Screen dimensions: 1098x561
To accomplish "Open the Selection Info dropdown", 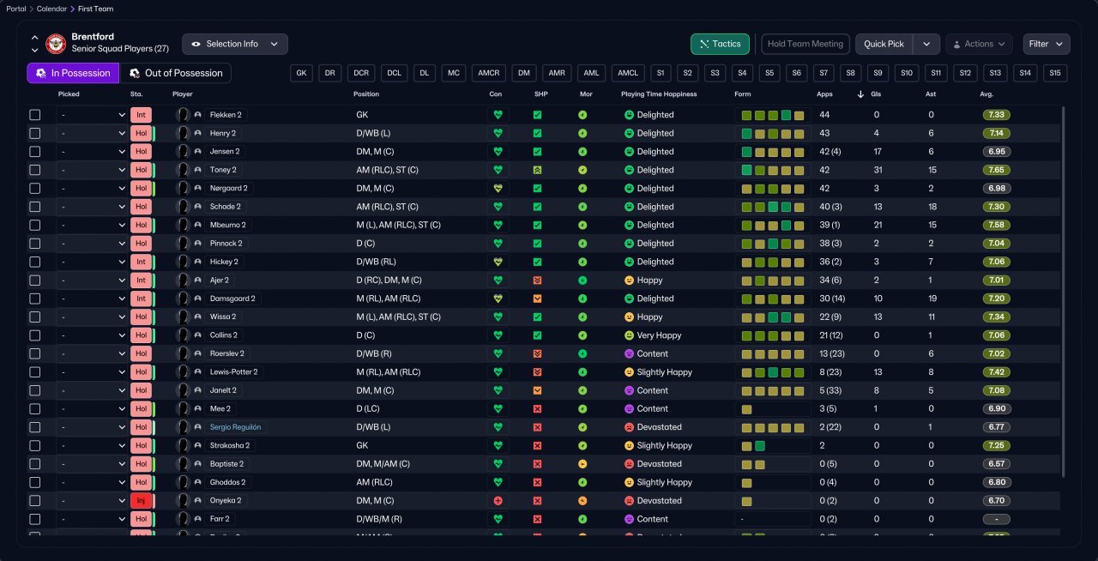I will (x=235, y=44).
